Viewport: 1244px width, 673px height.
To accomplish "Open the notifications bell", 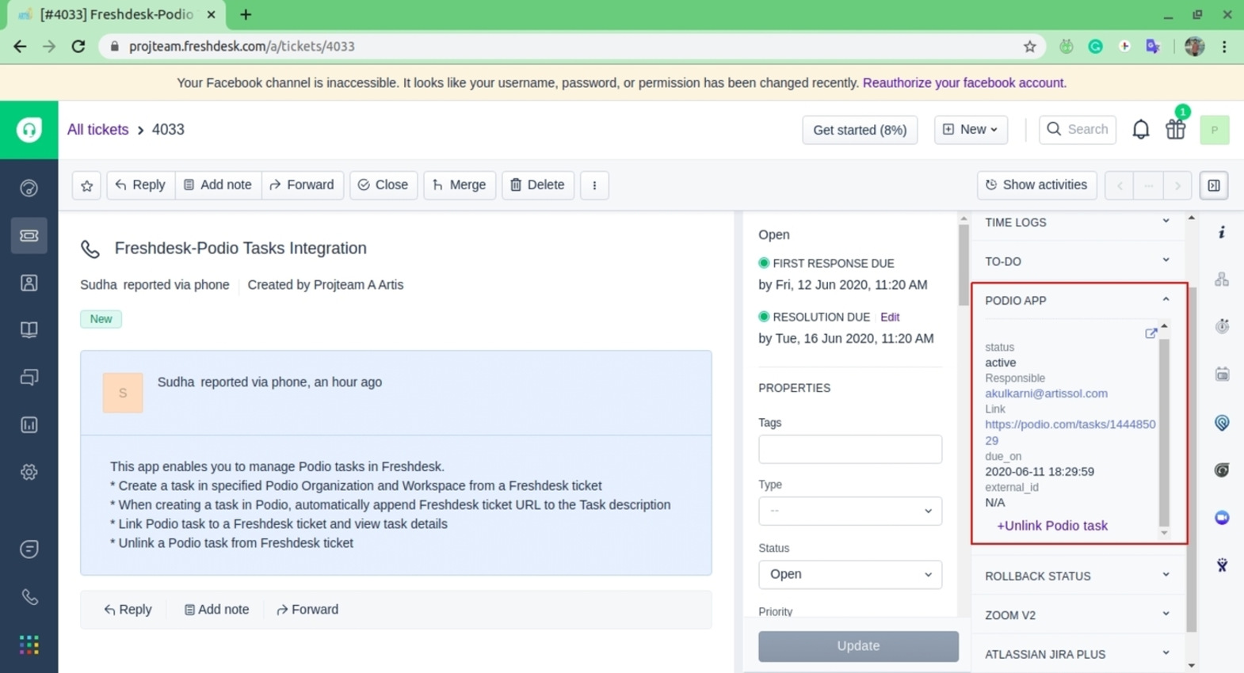I will [1140, 130].
